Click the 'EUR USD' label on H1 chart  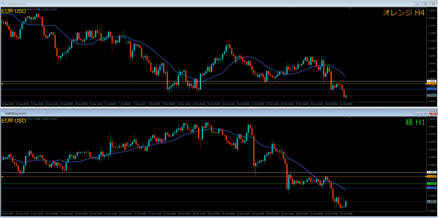coord(14,121)
